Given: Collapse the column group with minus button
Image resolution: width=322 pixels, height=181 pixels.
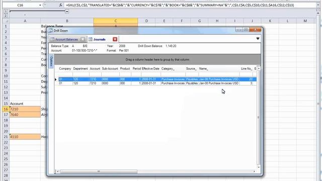Looking at the screenshot, I should (67, 12).
